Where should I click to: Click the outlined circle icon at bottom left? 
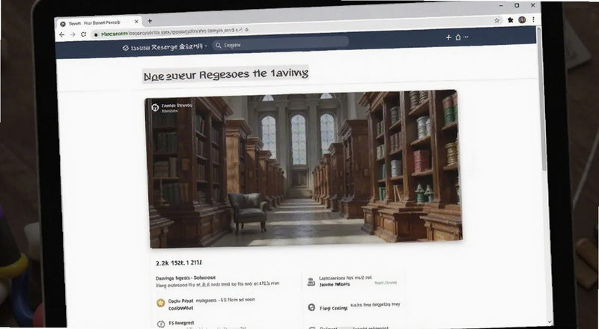point(161,324)
